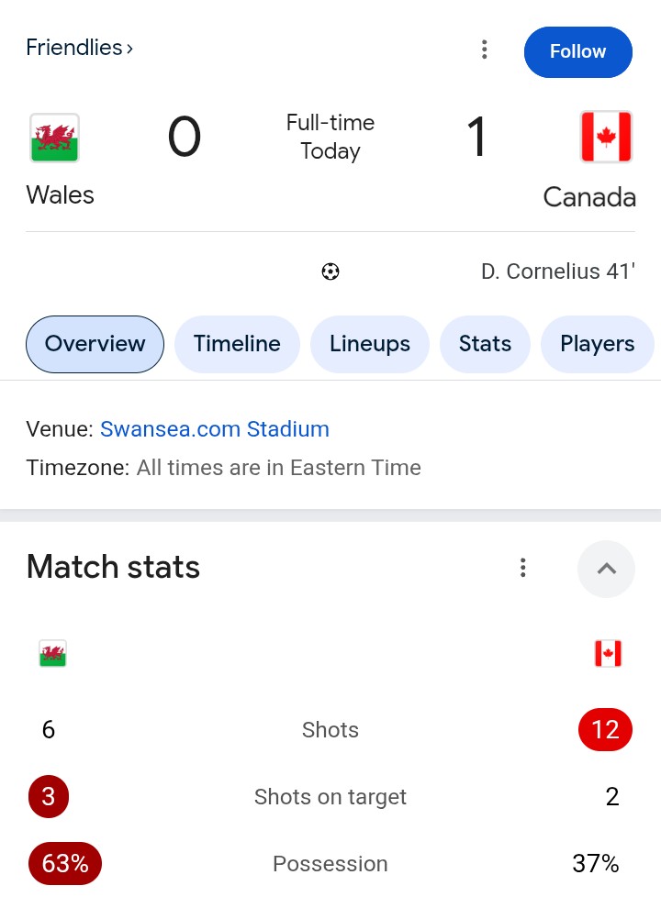This screenshot has width=661, height=897.
Task: Show the Players tab
Action: point(597,344)
